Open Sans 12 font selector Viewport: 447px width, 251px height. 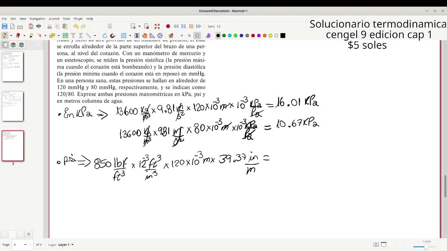click(x=214, y=26)
